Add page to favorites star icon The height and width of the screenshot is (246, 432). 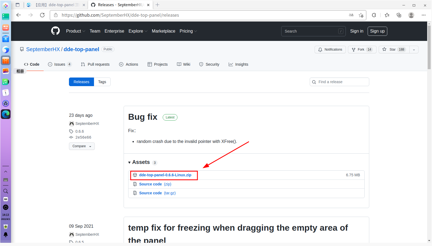pyautogui.click(x=361, y=15)
